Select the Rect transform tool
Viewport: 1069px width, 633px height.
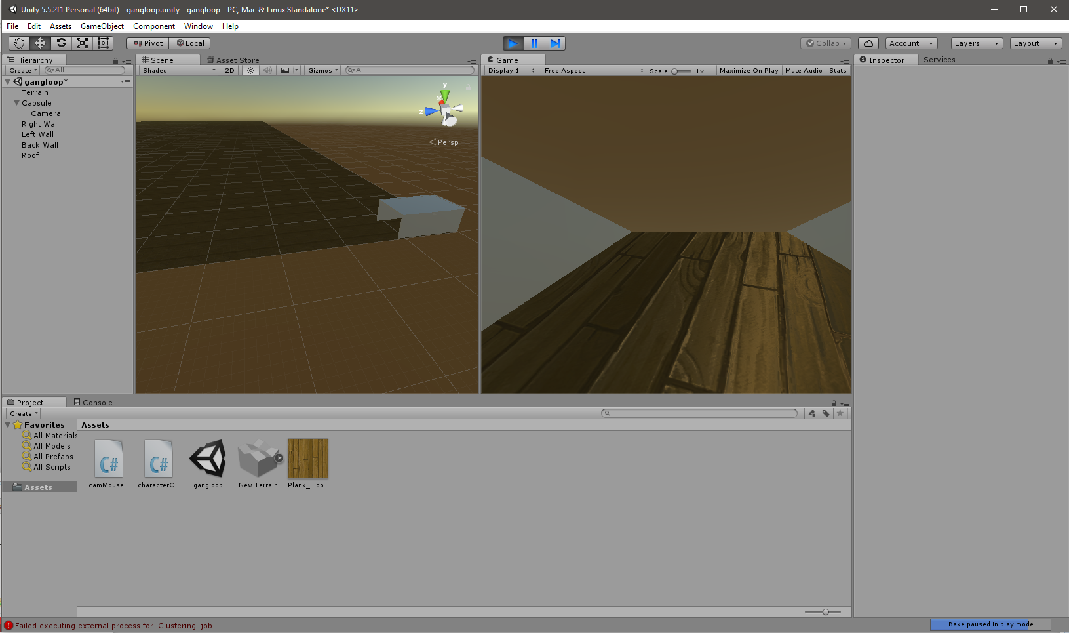click(103, 43)
